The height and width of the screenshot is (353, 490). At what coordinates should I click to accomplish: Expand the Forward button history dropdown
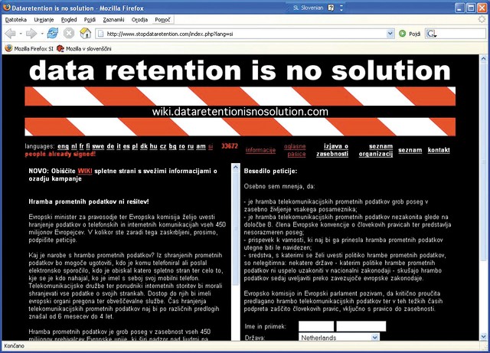42,34
